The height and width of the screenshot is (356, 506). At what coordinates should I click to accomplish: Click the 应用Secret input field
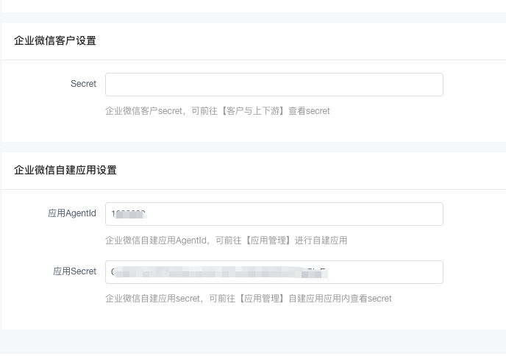click(274, 272)
